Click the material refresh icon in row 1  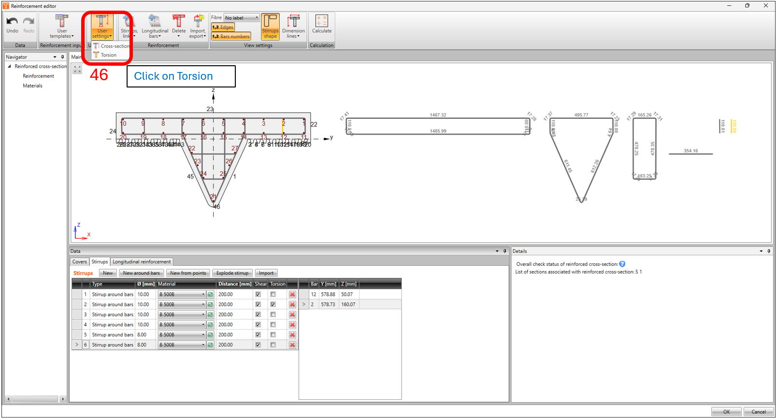point(210,294)
